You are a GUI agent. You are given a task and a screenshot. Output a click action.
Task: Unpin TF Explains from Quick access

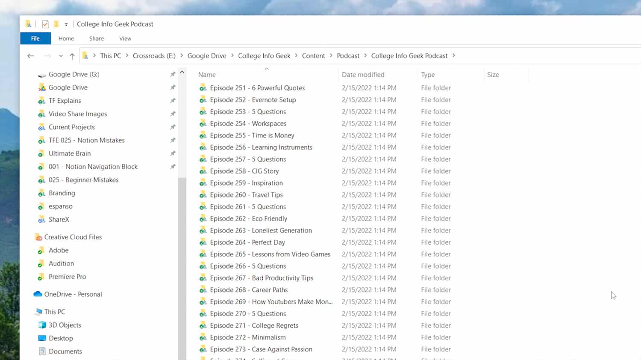(x=173, y=101)
